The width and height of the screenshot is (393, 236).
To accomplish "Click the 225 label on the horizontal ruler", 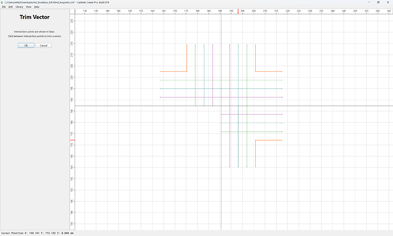I will click(299, 11).
